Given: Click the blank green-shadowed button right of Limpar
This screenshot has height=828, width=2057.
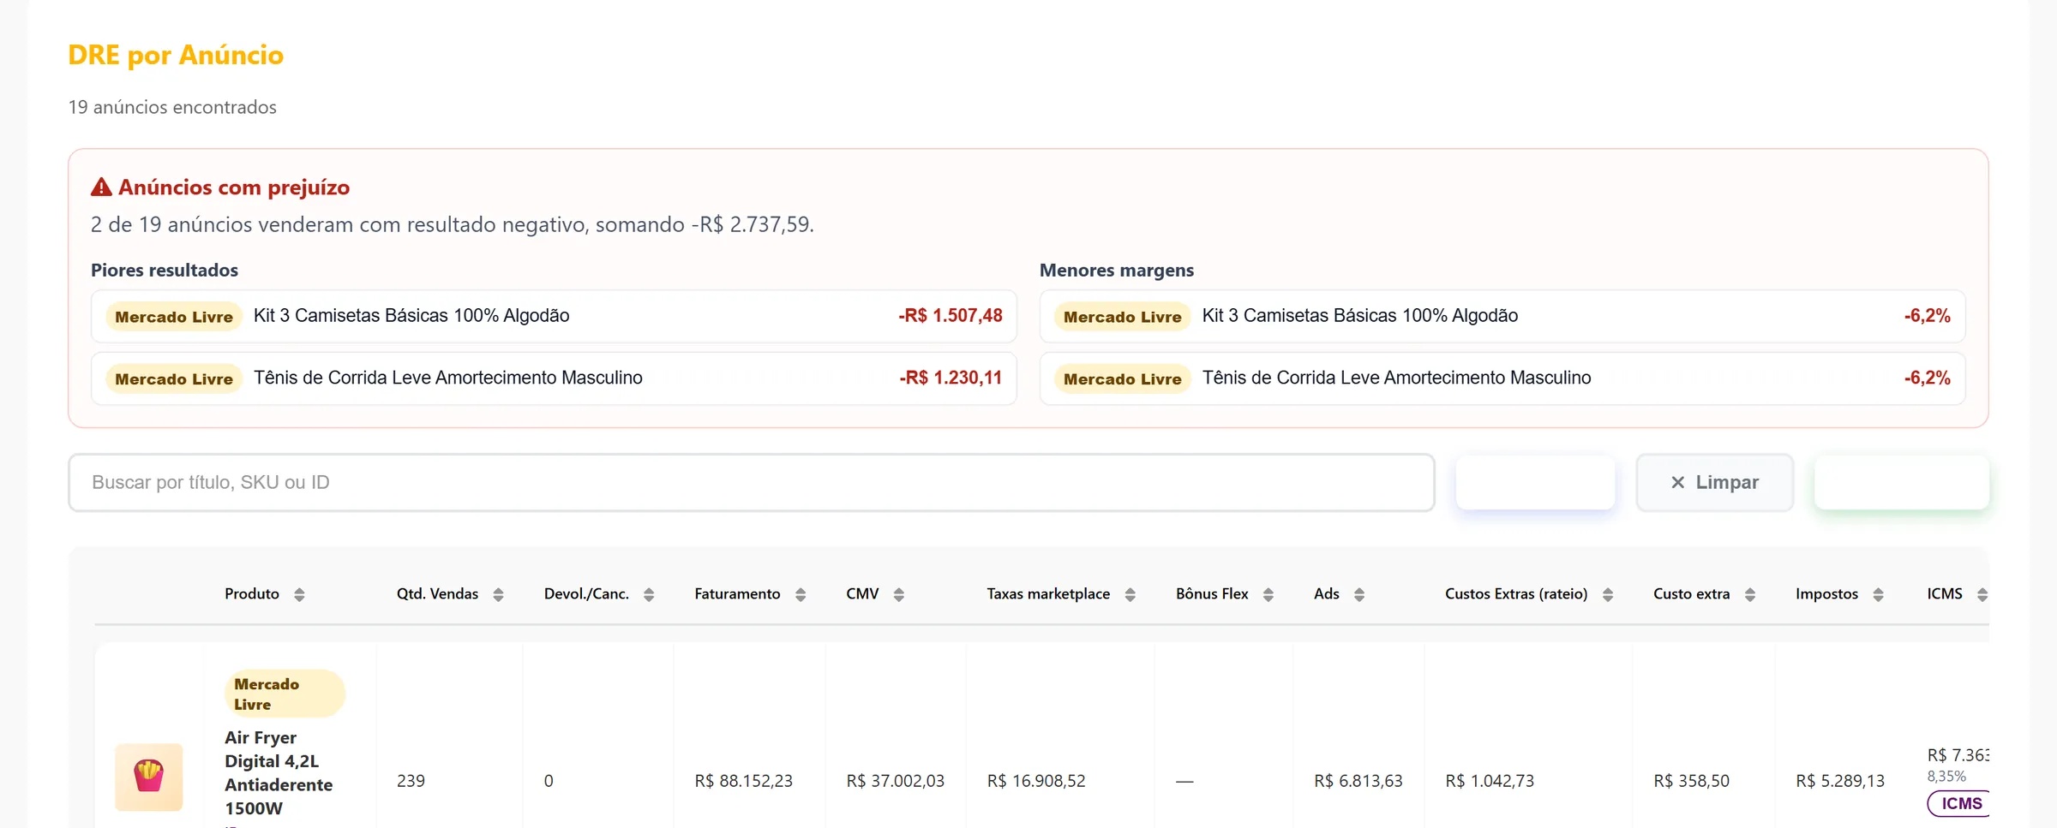Looking at the screenshot, I should 1902,483.
